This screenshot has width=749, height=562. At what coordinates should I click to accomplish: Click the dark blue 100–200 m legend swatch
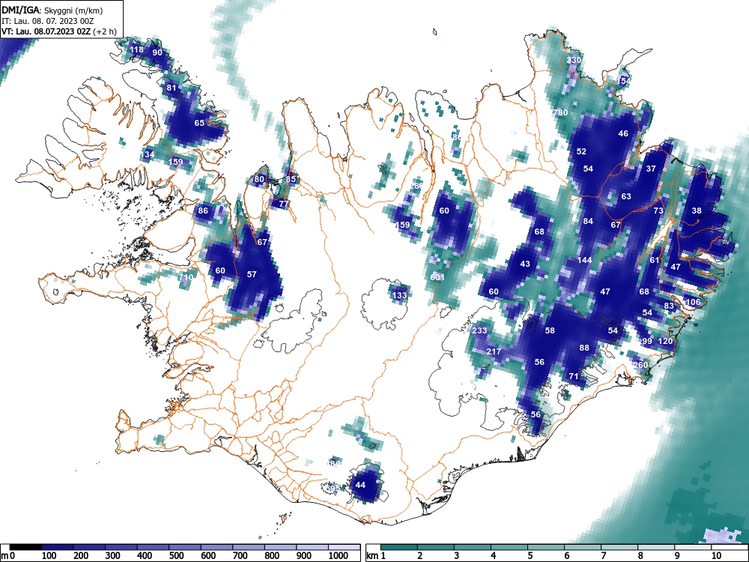click(58, 547)
